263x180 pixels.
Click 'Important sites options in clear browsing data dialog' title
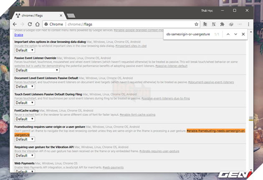[x=50, y=42]
